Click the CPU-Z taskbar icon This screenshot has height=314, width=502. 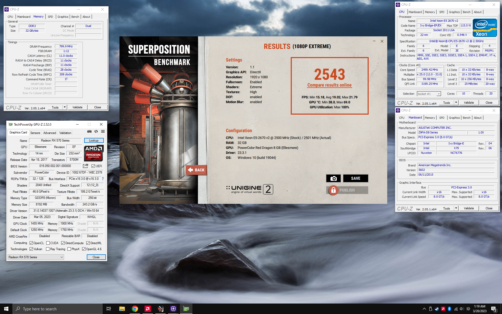173,309
